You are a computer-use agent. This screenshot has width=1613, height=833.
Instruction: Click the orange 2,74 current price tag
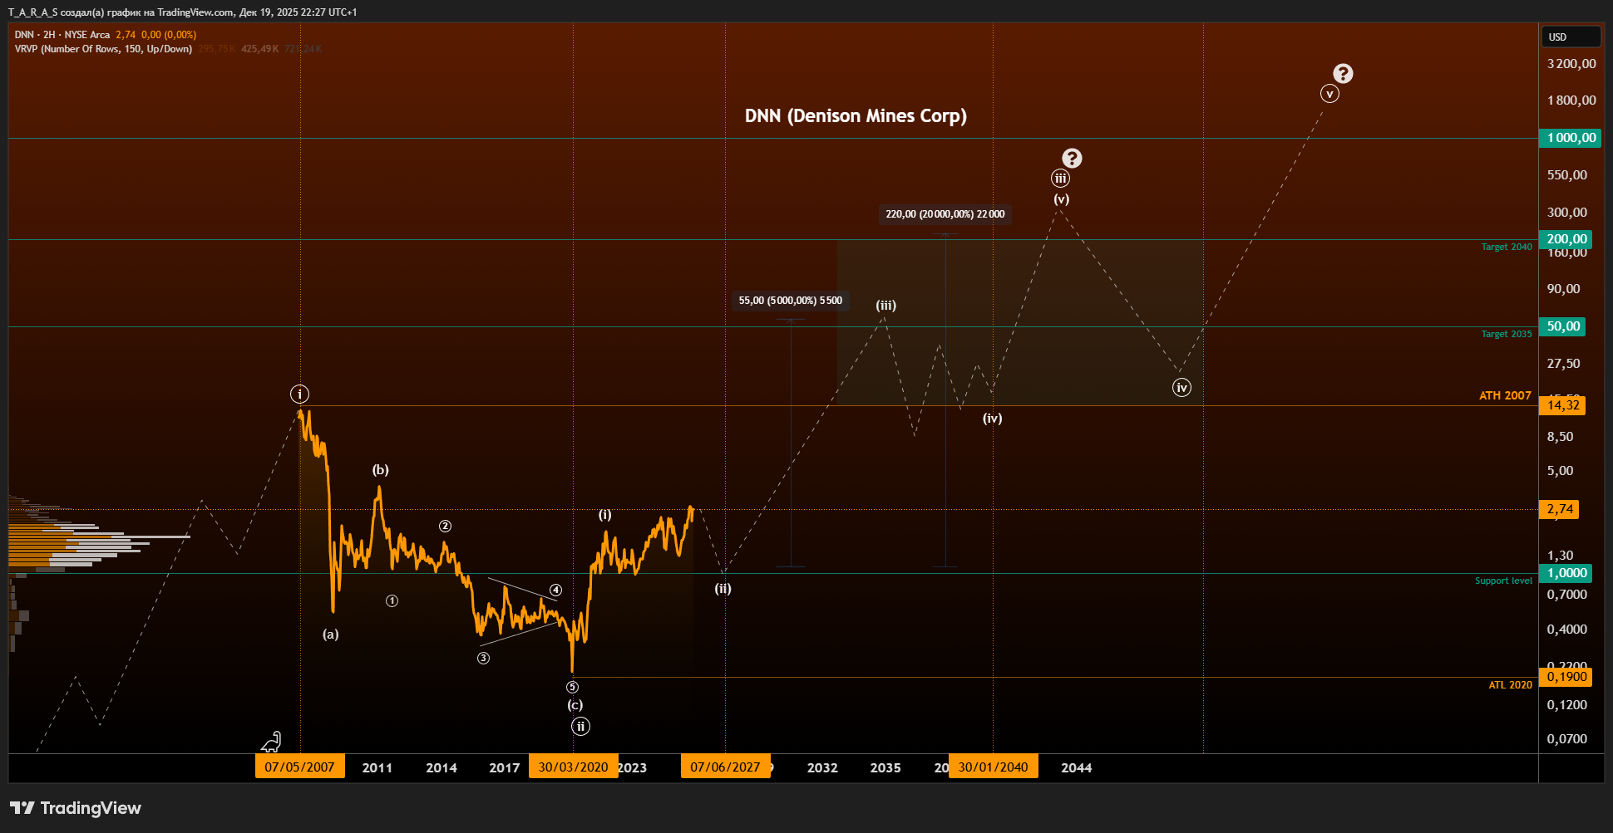coord(1559,509)
